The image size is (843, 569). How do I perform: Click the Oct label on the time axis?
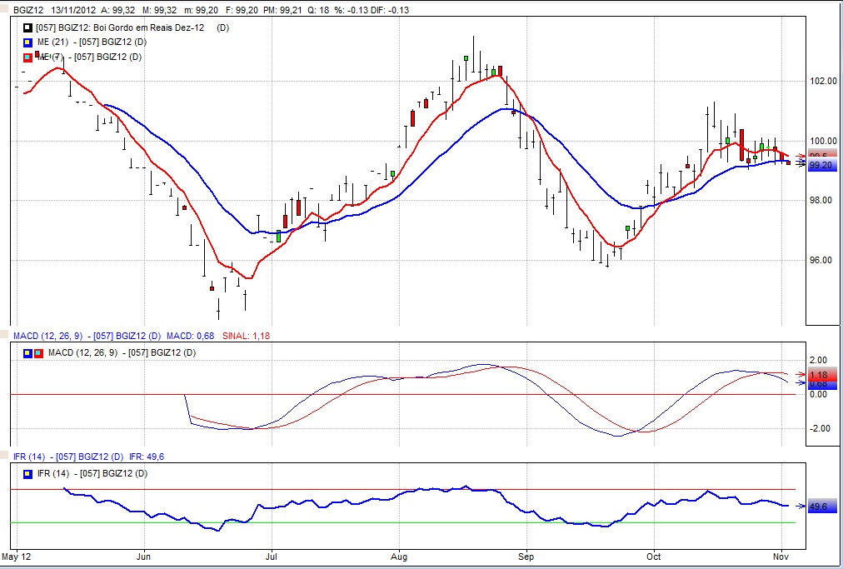click(654, 555)
